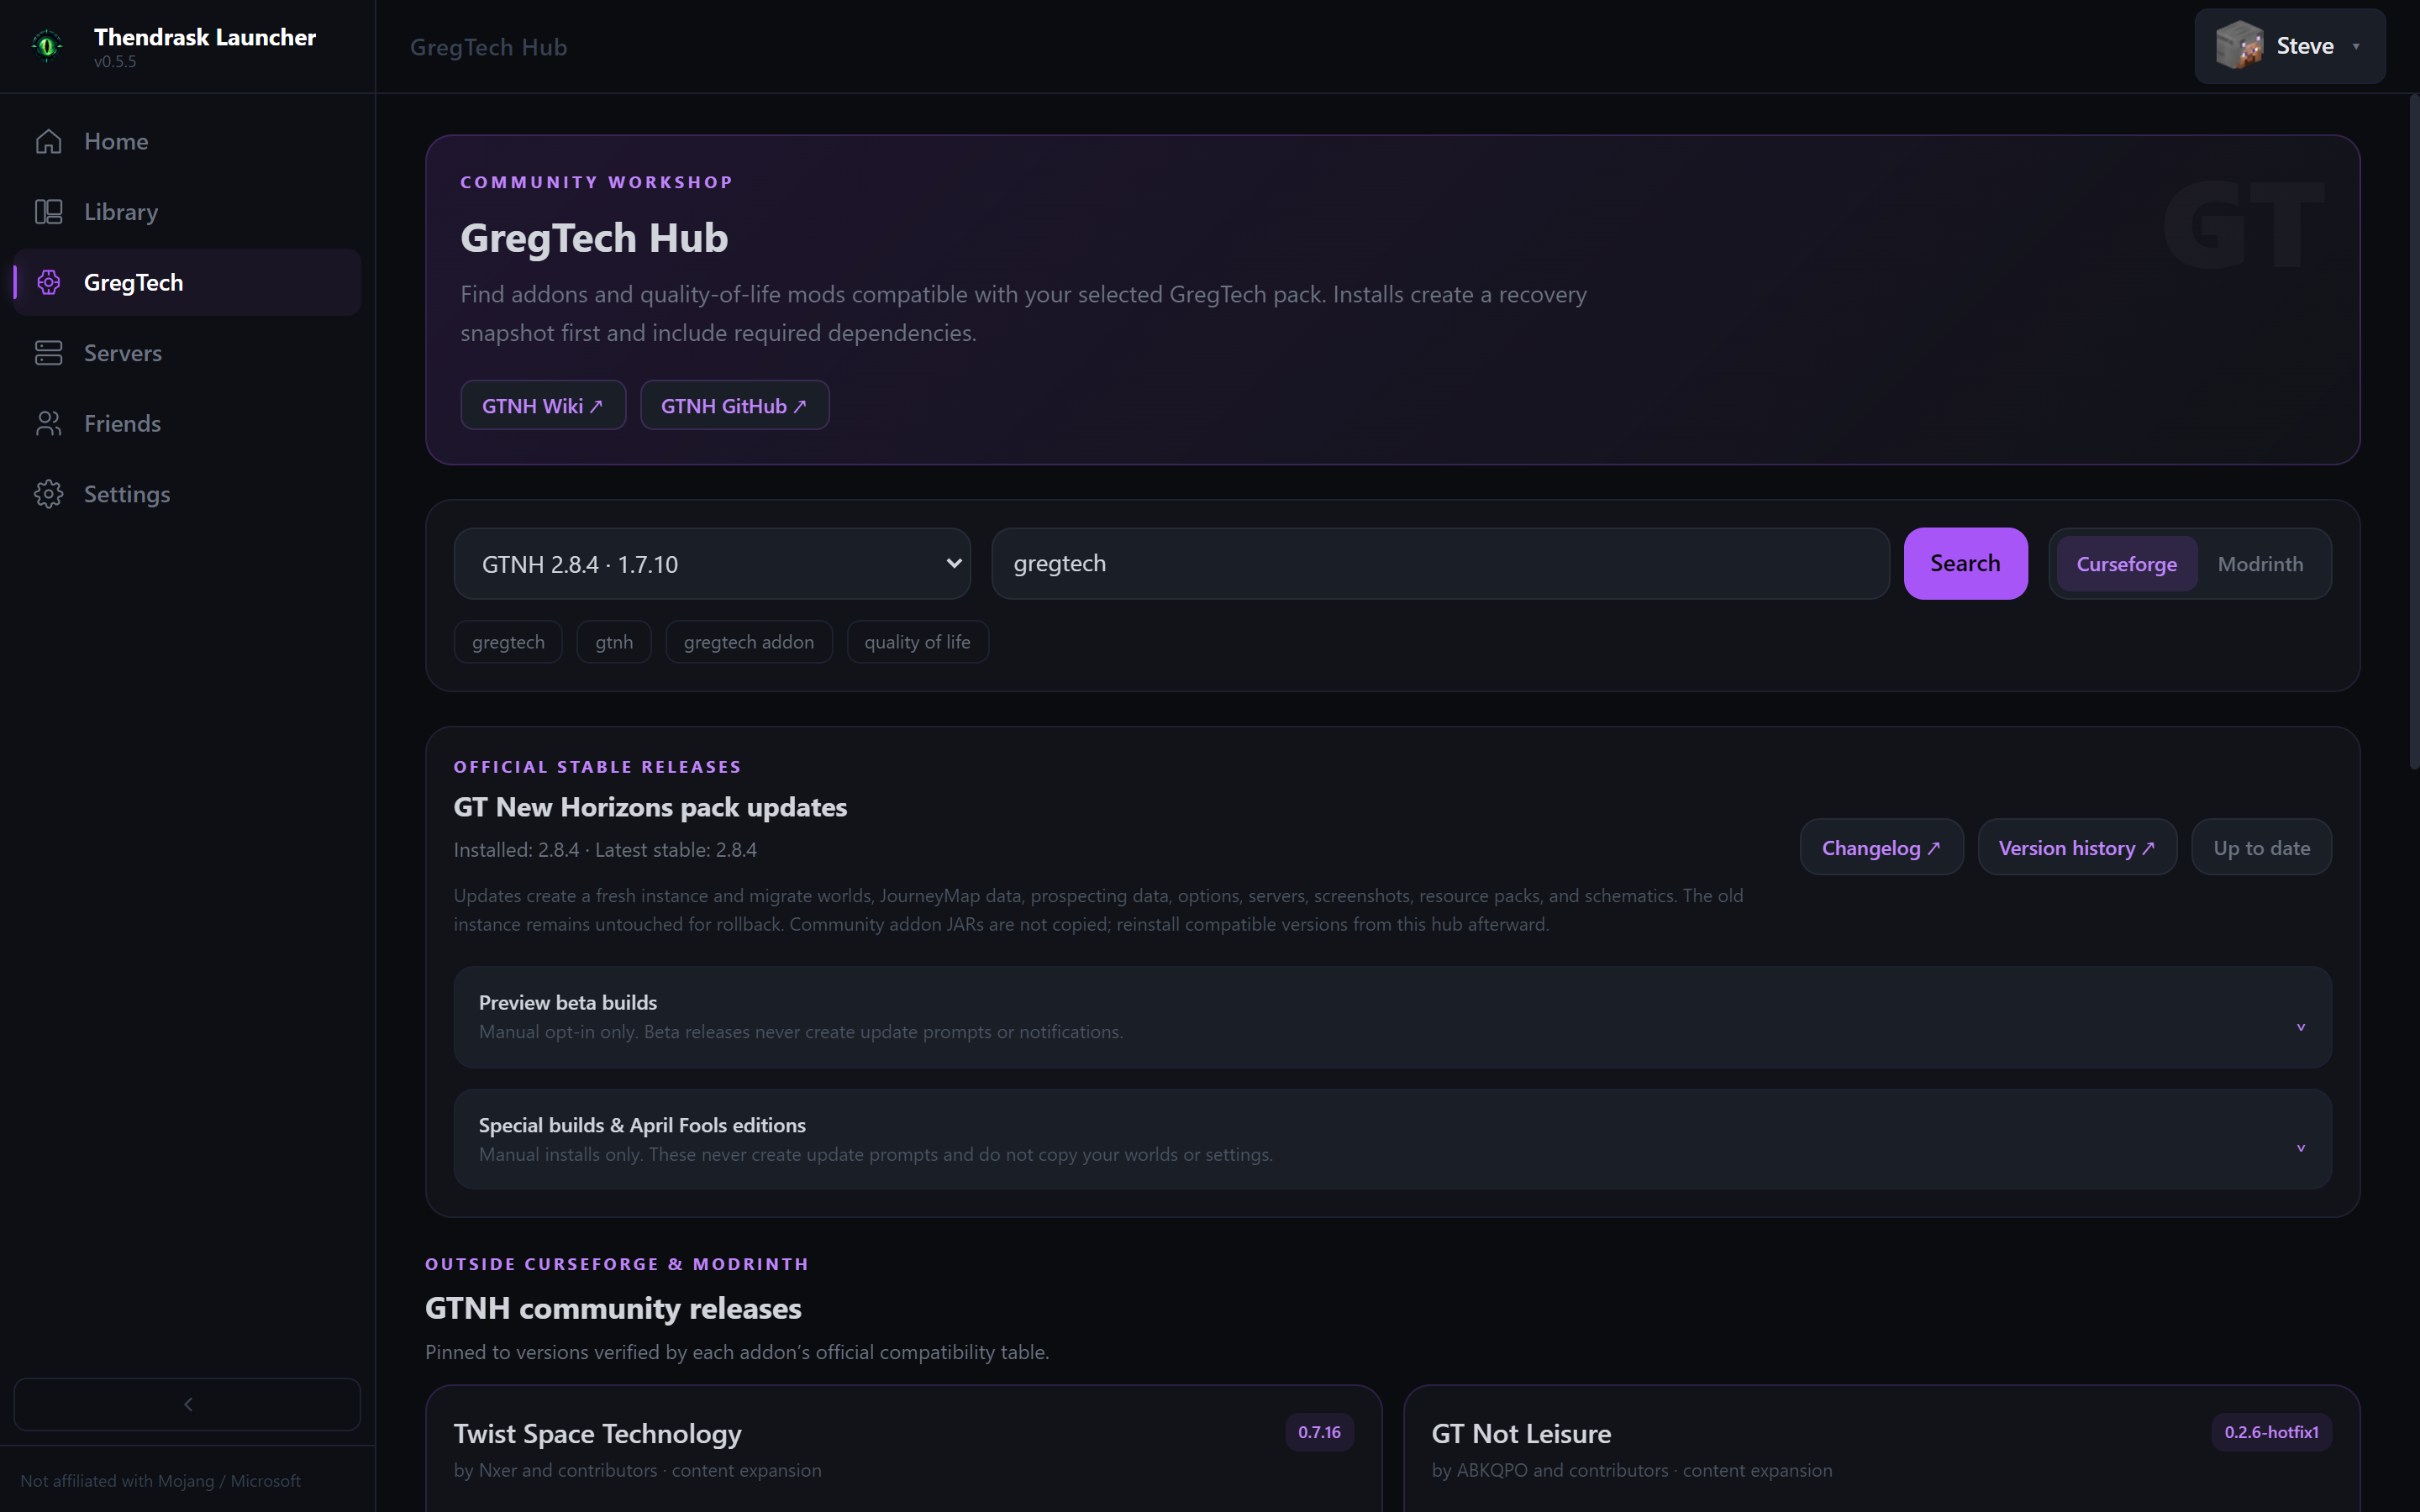
Task: Click the GregTech Hub header breadcrumb
Action: pyautogui.click(x=488, y=47)
